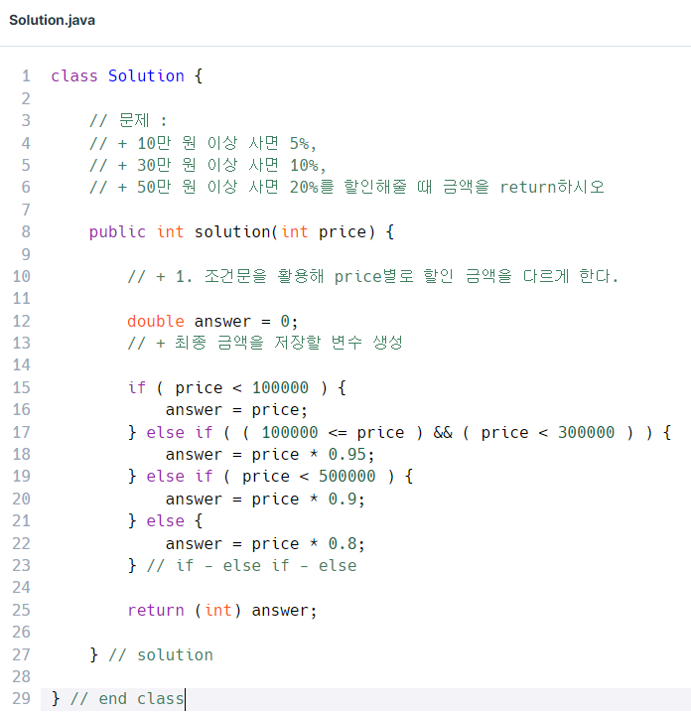This screenshot has width=691, height=716.
Task: Click 'answer = price * 0.8;' statement
Action: pyautogui.click(x=265, y=543)
